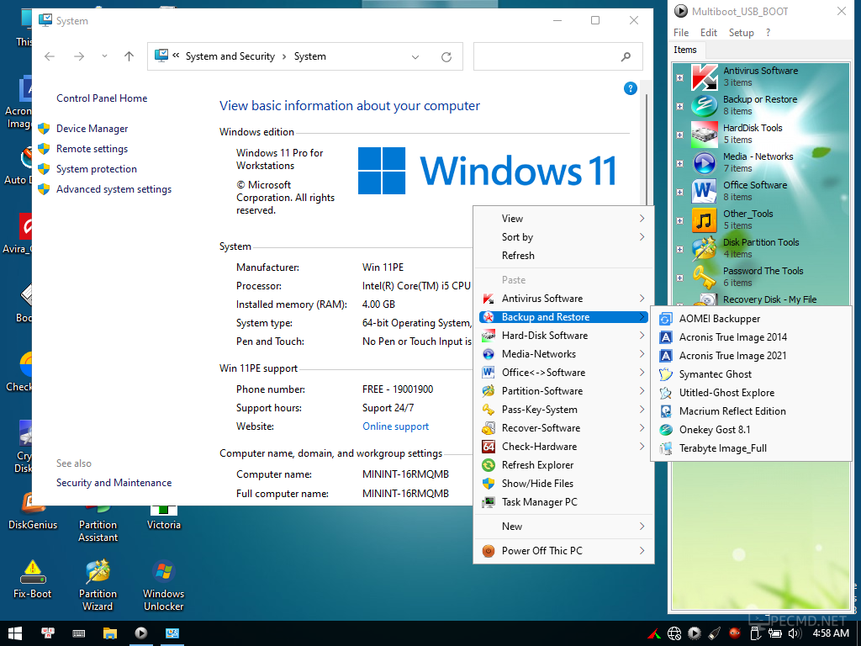Viewport: 861px width, 646px height.
Task: Expand the New submenu
Action: pyautogui.click(x=563, y=527)
